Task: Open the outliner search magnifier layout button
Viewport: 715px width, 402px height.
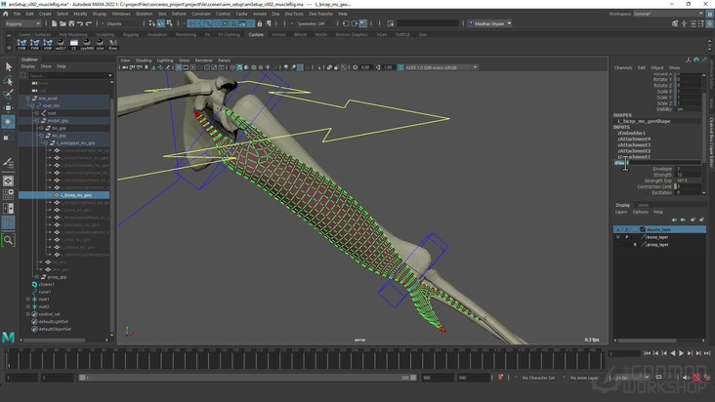Action: 8,240
